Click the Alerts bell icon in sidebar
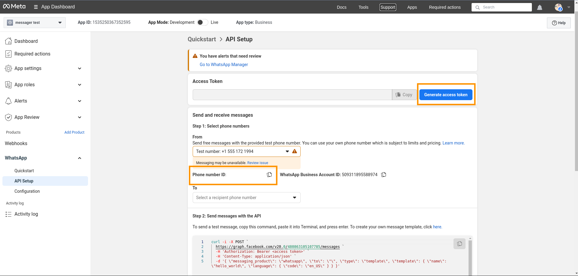This screenshot has height=276, width=578. point(8,101)
